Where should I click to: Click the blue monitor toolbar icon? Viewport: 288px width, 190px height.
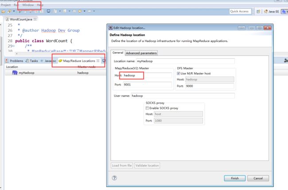click(x=48, y=11)
